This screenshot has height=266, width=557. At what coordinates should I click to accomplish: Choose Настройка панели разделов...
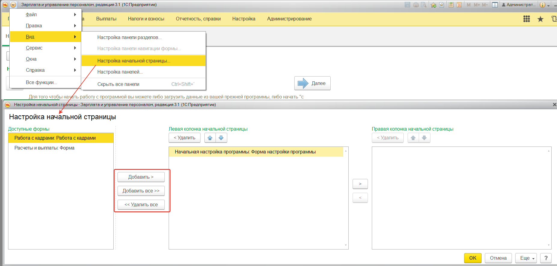(143, 37)
